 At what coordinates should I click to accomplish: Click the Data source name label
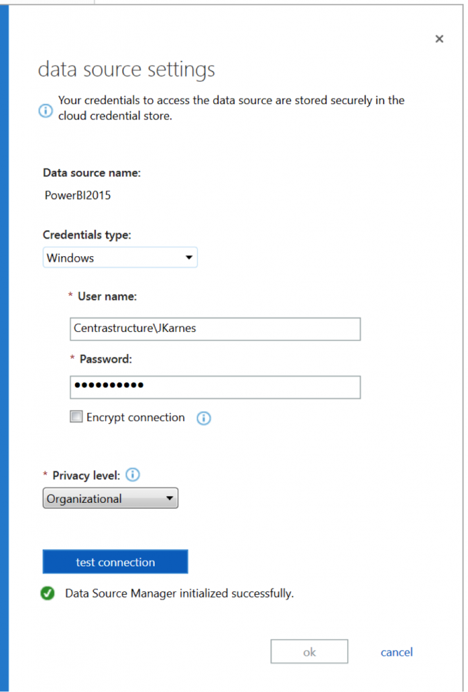[x=91, y=173]
